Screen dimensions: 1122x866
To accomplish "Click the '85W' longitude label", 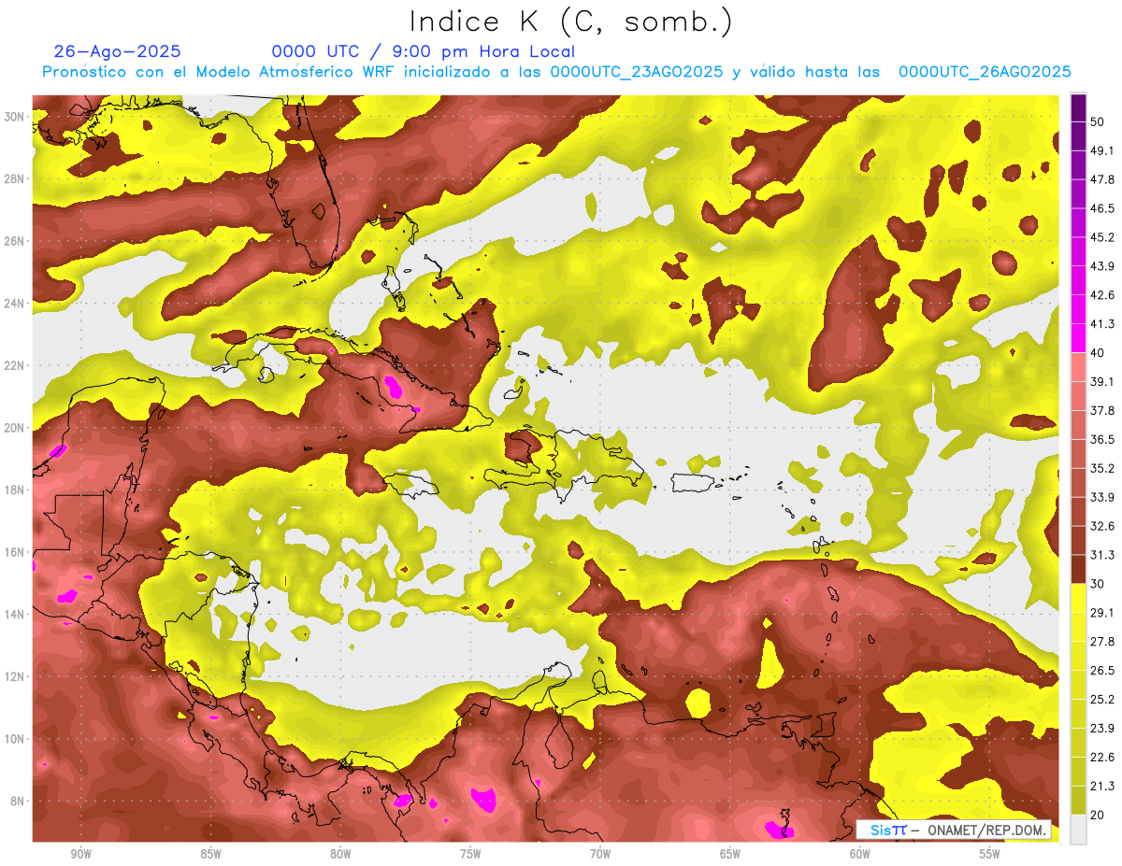I will pos(210,854).
